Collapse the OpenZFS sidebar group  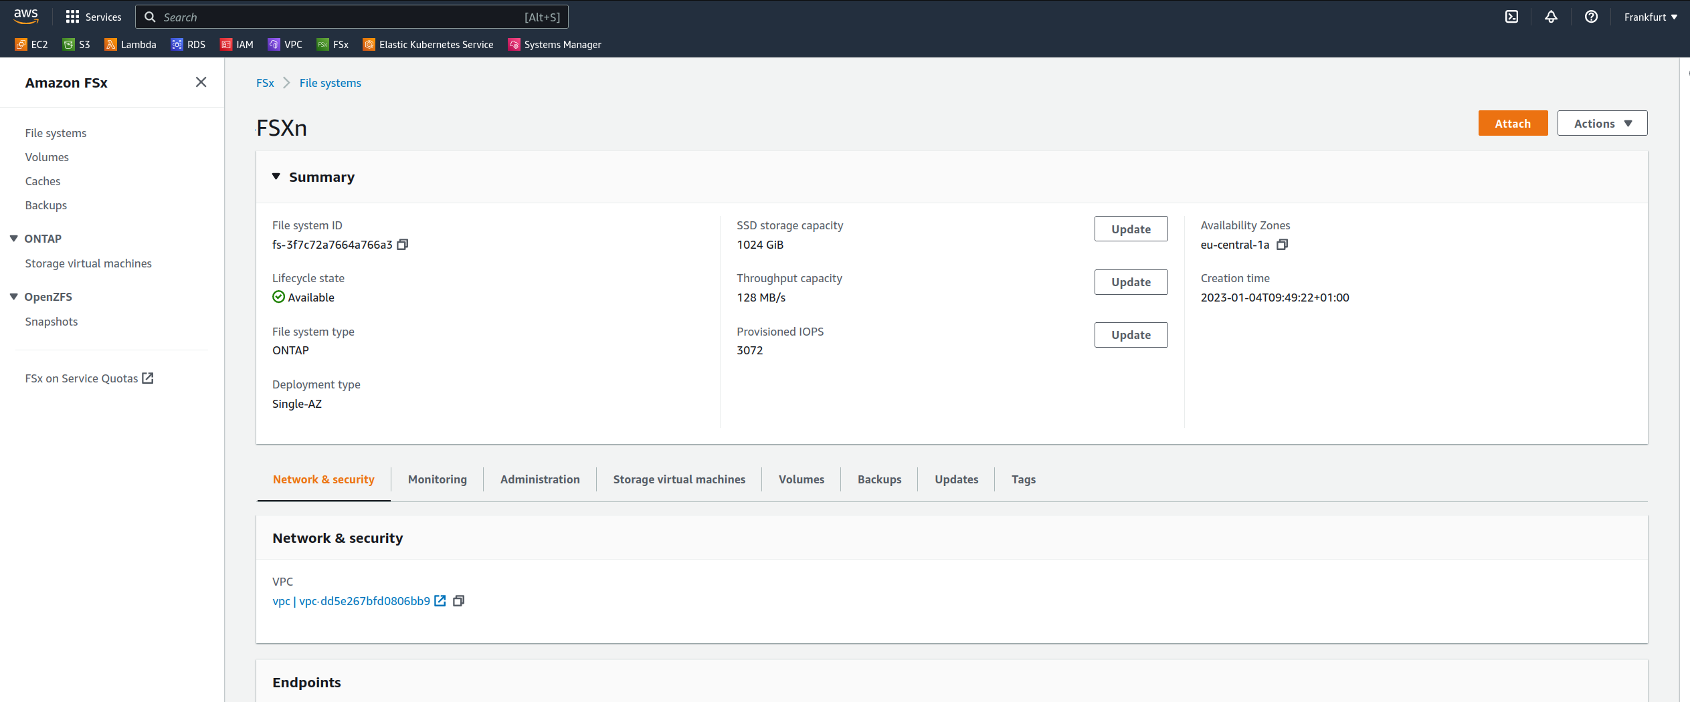click(x=14, y=297)
